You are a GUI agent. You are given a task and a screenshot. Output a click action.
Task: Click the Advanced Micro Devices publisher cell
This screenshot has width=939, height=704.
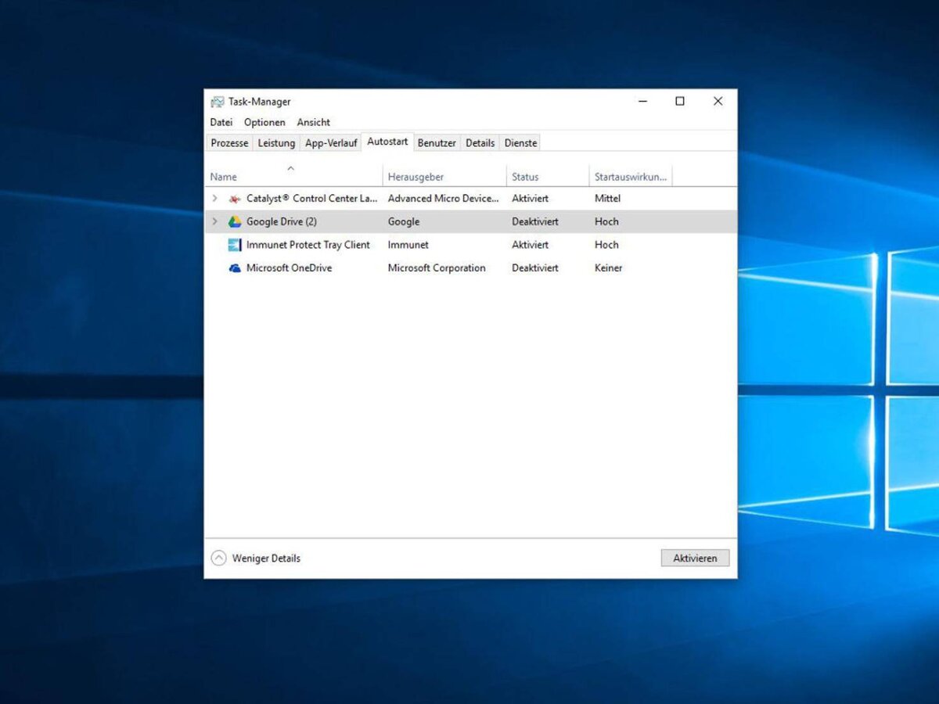(443, 199)
